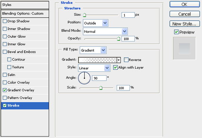Click the Size value field
The height and width of the screenshot is (138, 202).
coord(128,15)
